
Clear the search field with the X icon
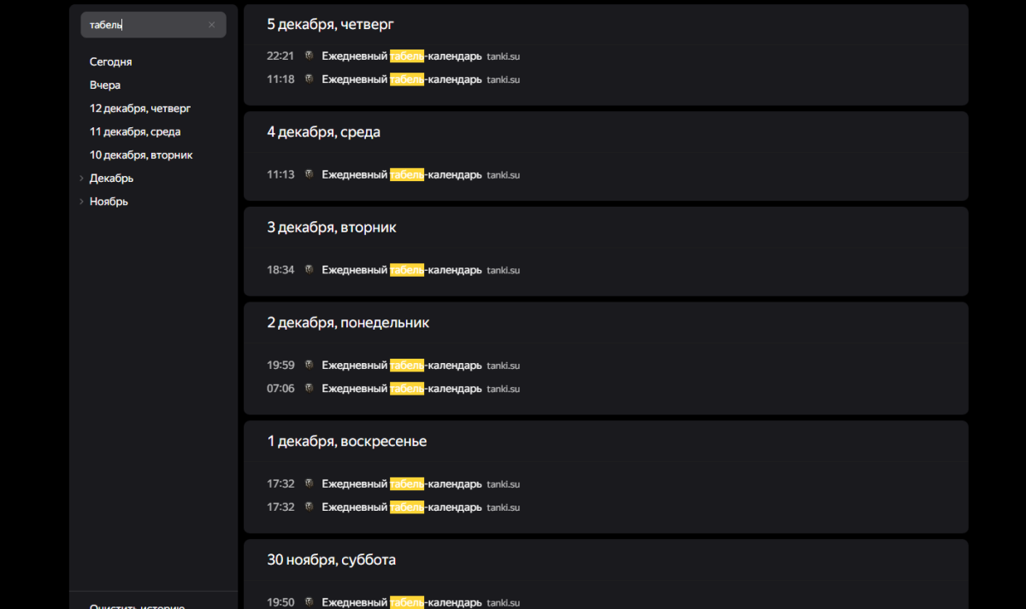(212, 25)
